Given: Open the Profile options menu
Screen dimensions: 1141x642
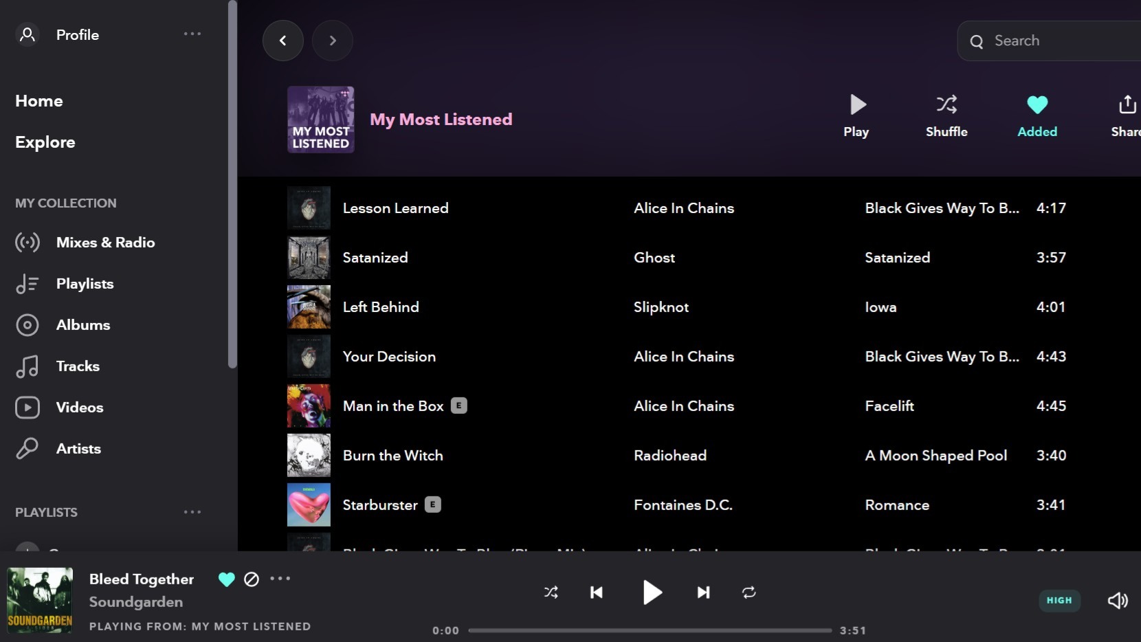Looking at the screenshot, I should tap(192, 34).
